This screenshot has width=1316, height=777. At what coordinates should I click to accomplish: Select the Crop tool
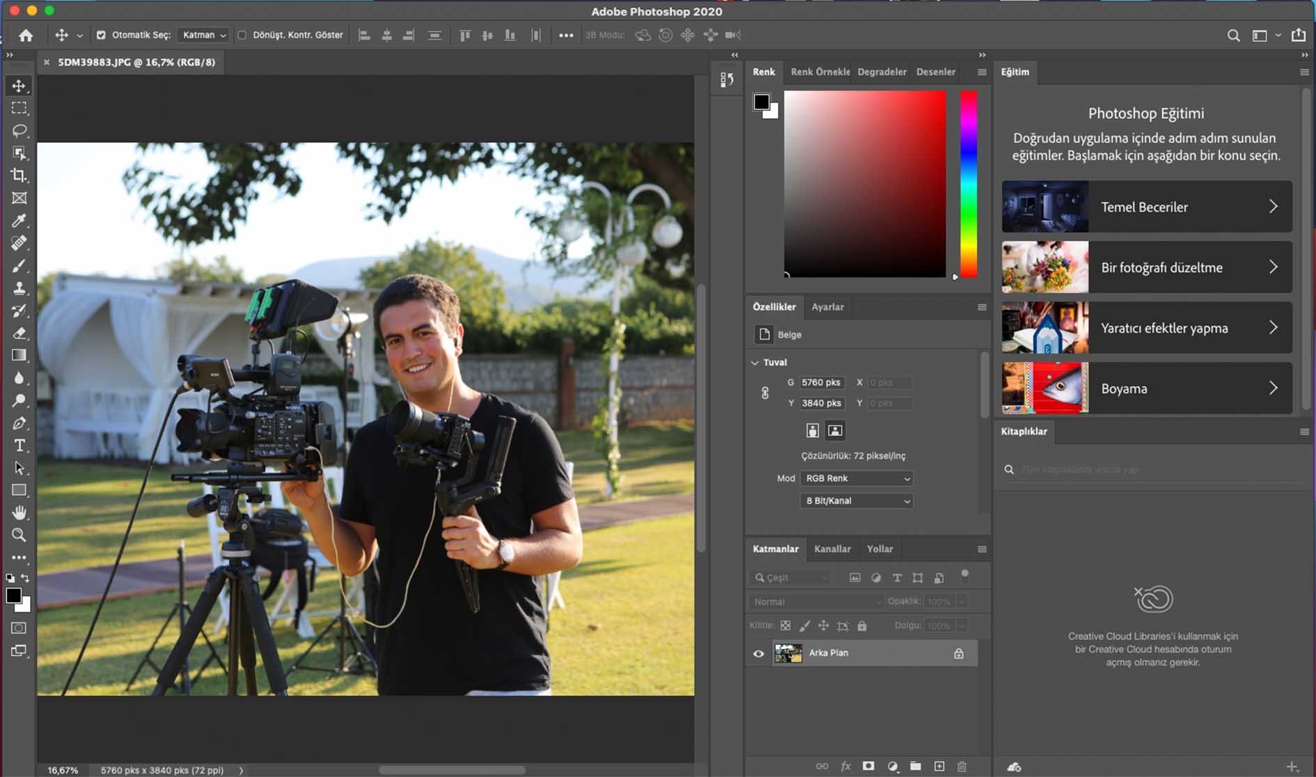tap(19, 175)
